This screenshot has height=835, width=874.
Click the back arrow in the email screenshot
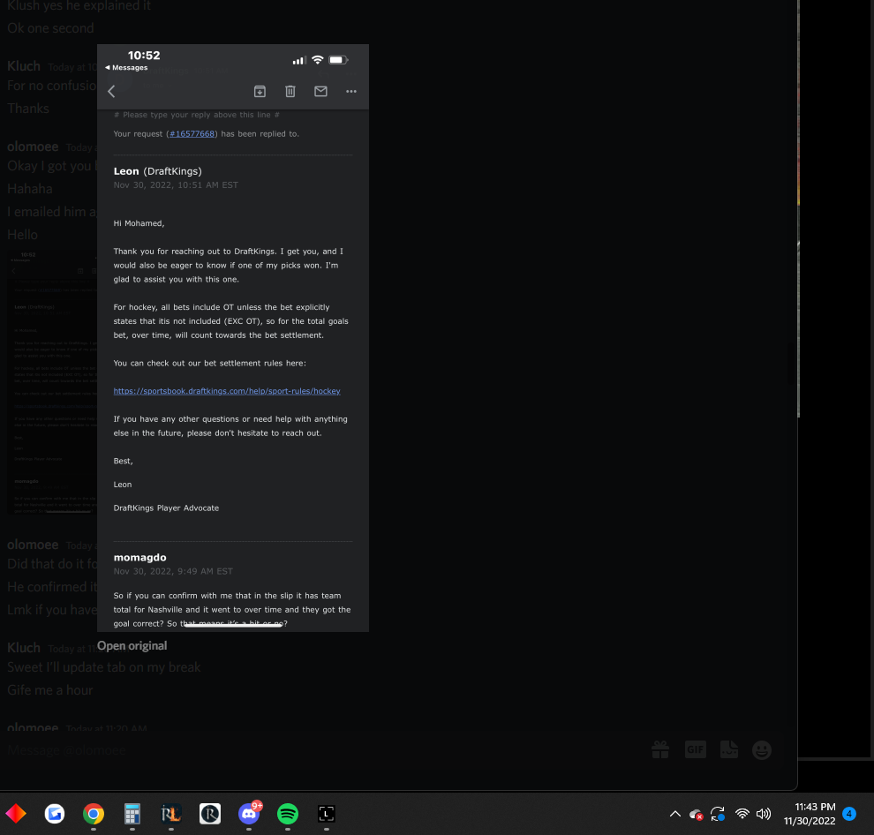111,92
